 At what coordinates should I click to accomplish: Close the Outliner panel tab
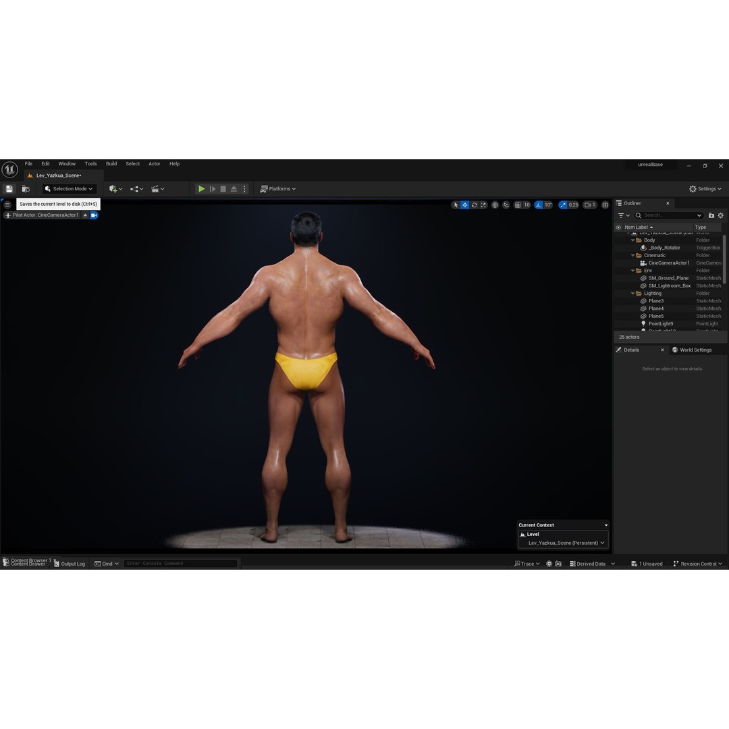668,203
